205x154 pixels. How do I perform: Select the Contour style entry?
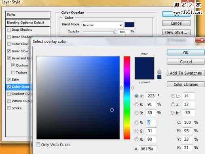pos(22,65)
